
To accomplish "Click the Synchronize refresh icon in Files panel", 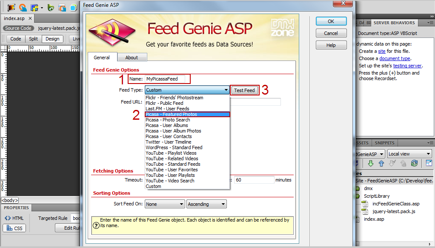I will click(x=414, y=163).
